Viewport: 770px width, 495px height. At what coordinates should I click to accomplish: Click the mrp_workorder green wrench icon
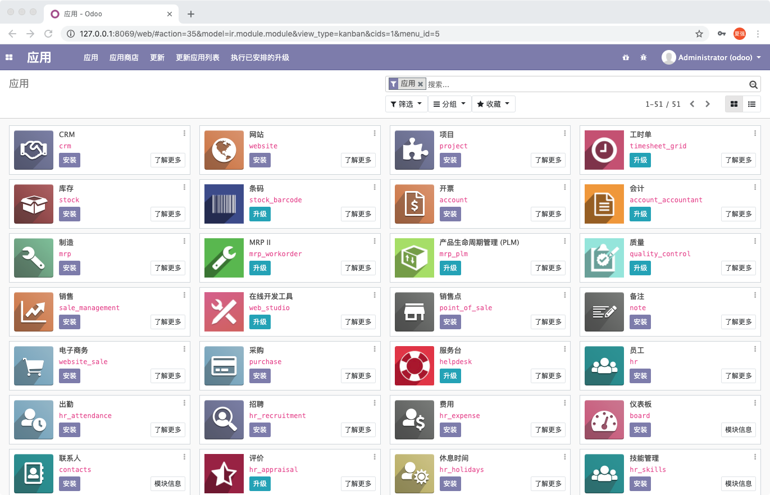(x=224, y=258)
